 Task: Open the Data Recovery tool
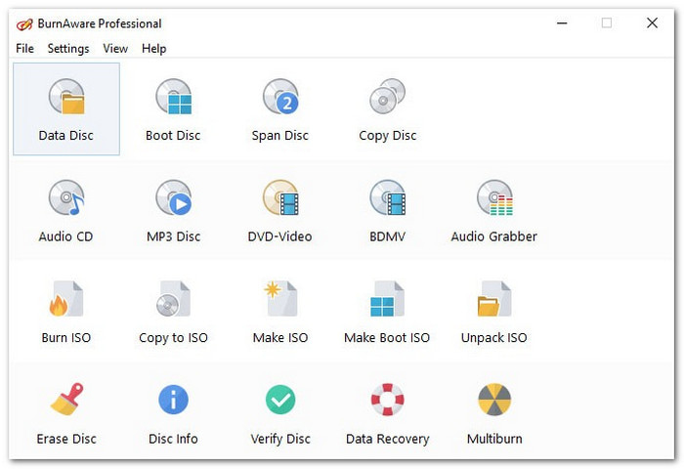coord(387,412)
